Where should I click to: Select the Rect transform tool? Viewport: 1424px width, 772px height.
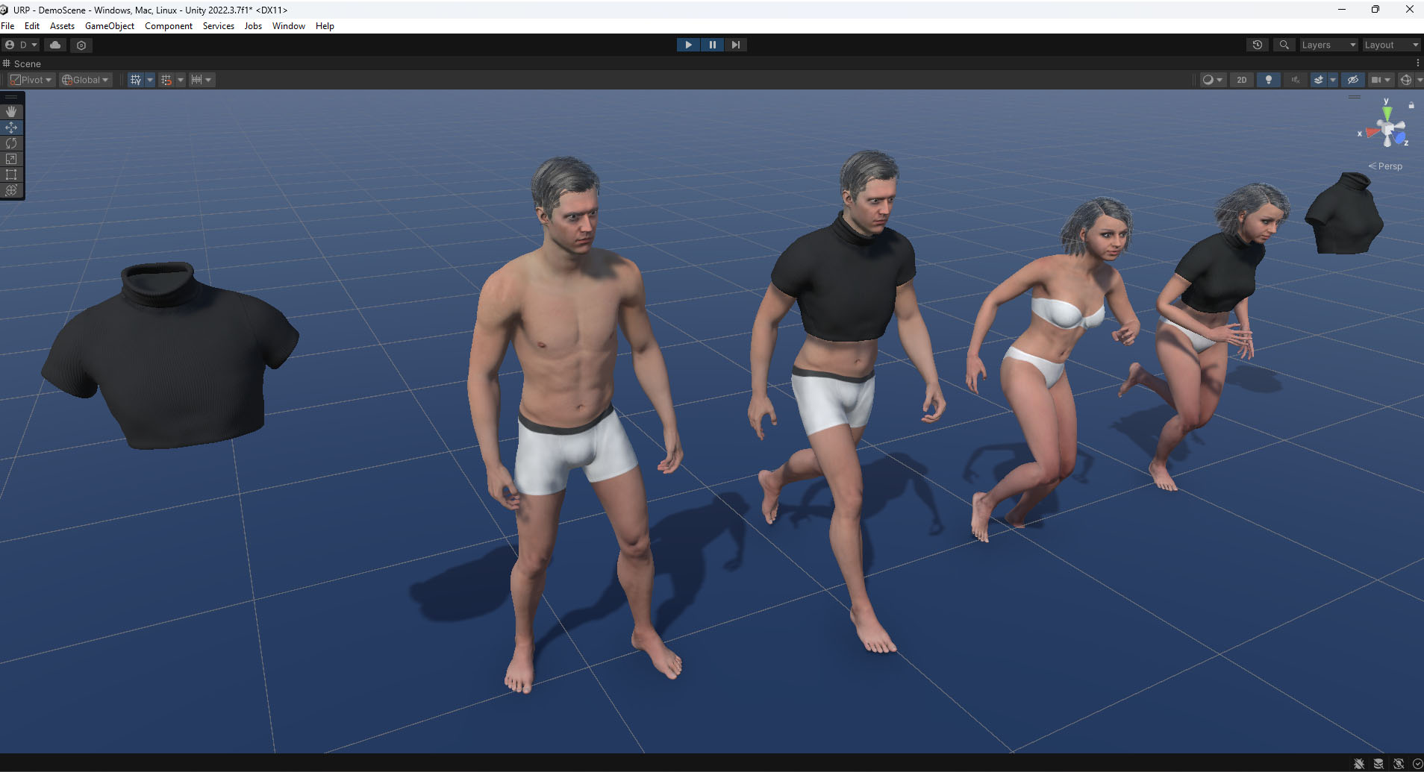(11, 174)
